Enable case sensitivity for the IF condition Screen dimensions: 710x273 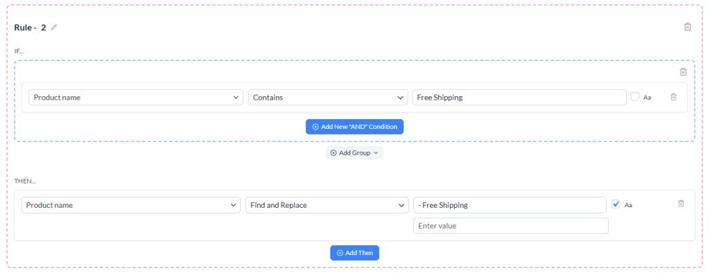tap(635, 96)
